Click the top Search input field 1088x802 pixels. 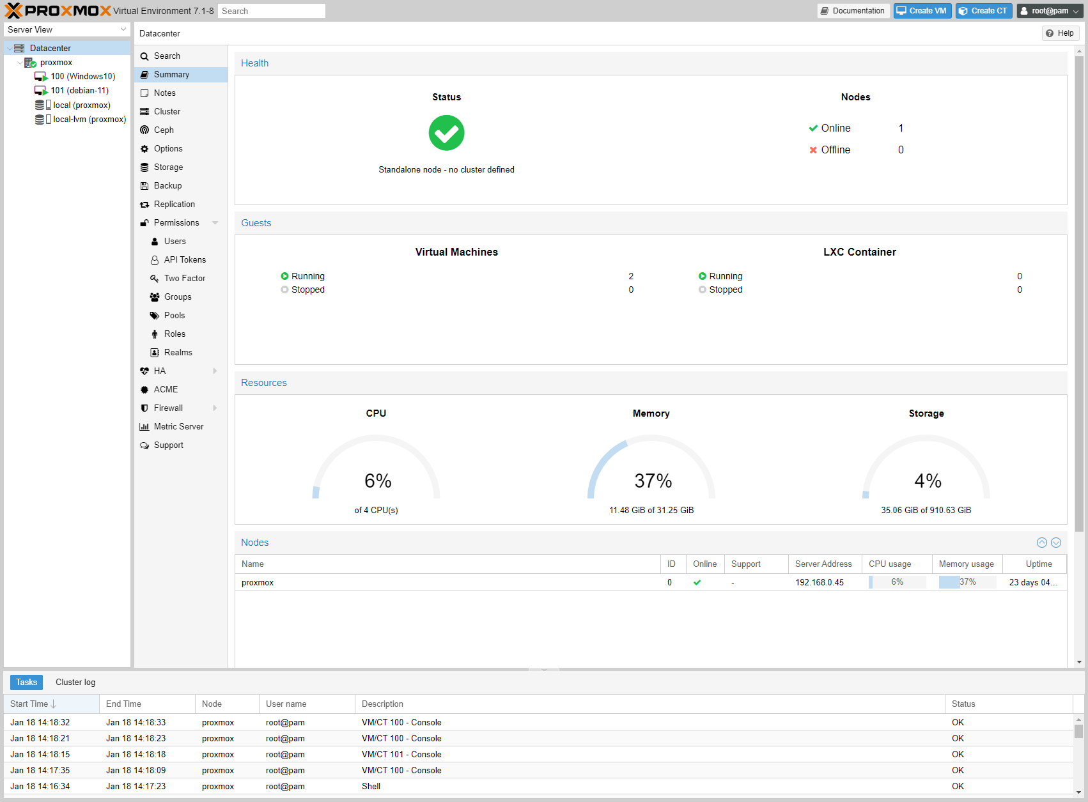(271, 11)
